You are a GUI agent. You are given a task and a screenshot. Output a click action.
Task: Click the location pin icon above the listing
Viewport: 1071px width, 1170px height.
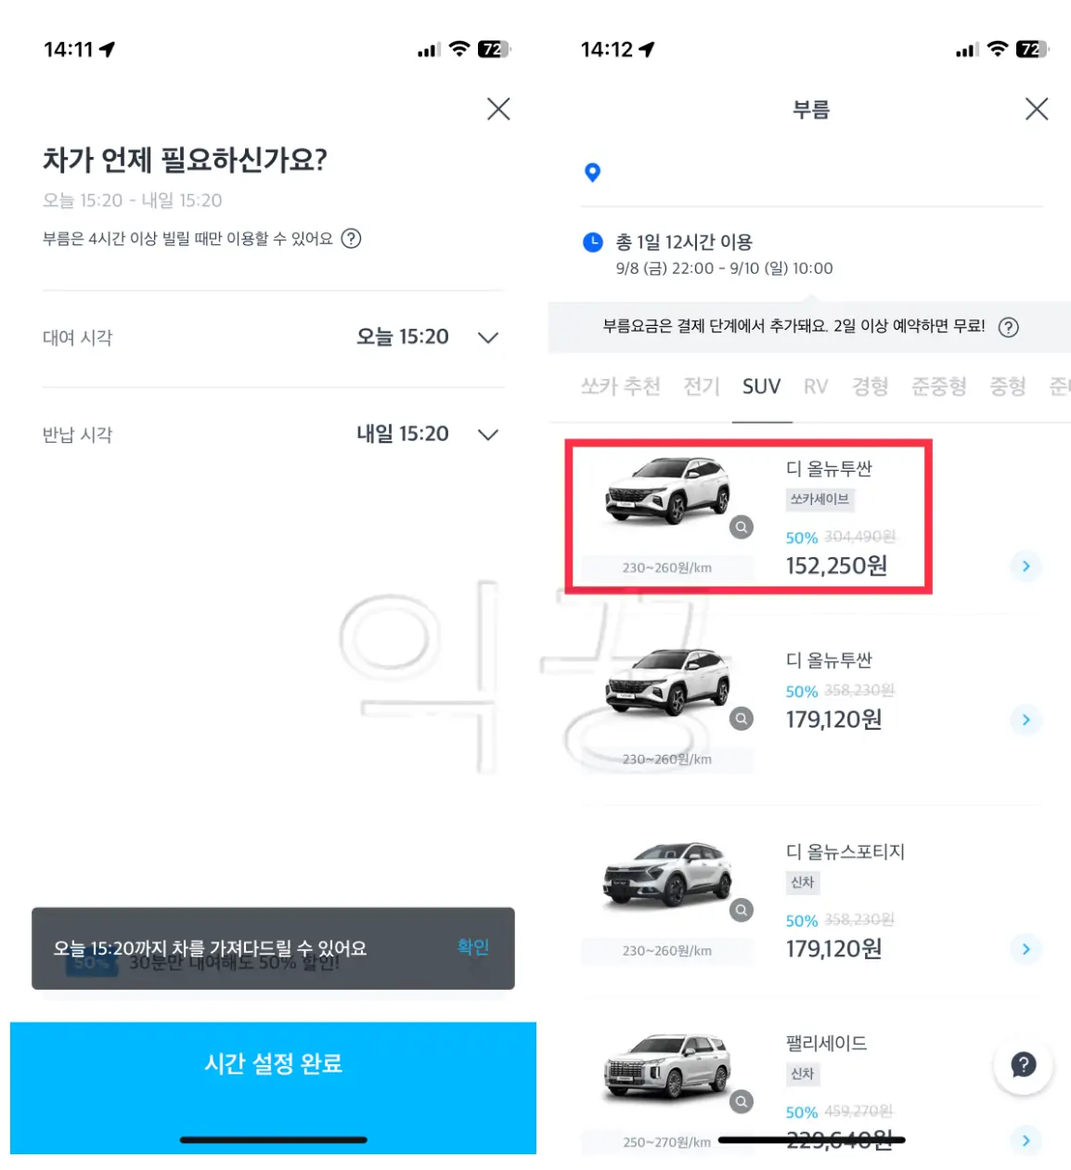(x=592, y=172)
